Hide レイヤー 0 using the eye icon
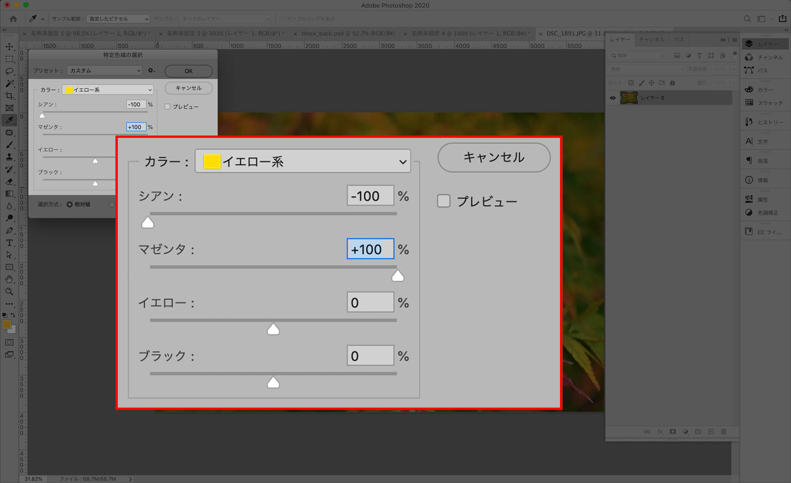The image size is (791, 483). pyautogui.click(x=613, y=98)
